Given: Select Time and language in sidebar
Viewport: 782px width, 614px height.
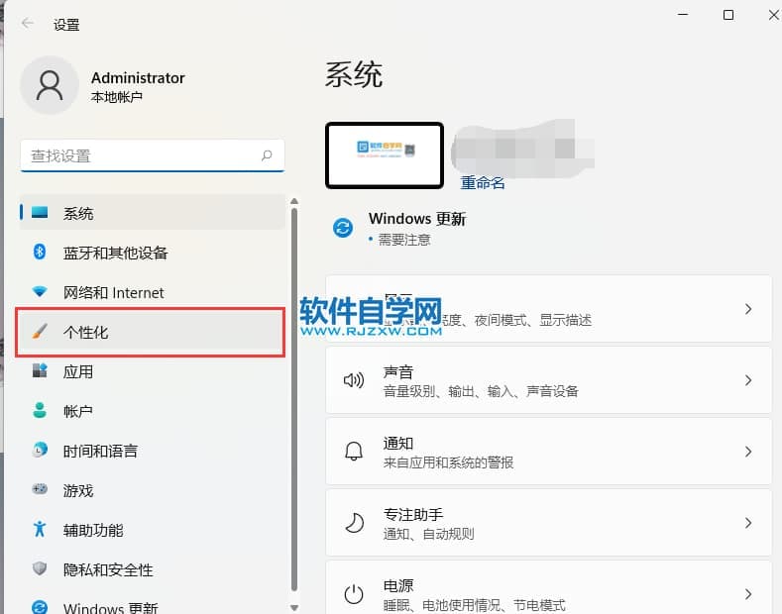Looking at the screenshot, I should 100,451.
